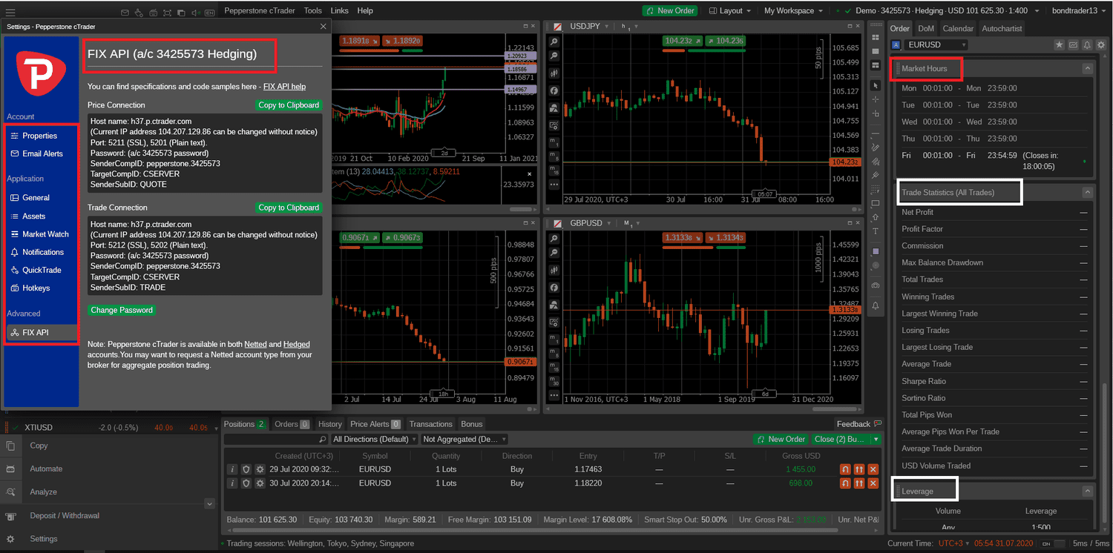
Task: Open protection shield for 30 Jul position
Action: click(x=246, y=483)
